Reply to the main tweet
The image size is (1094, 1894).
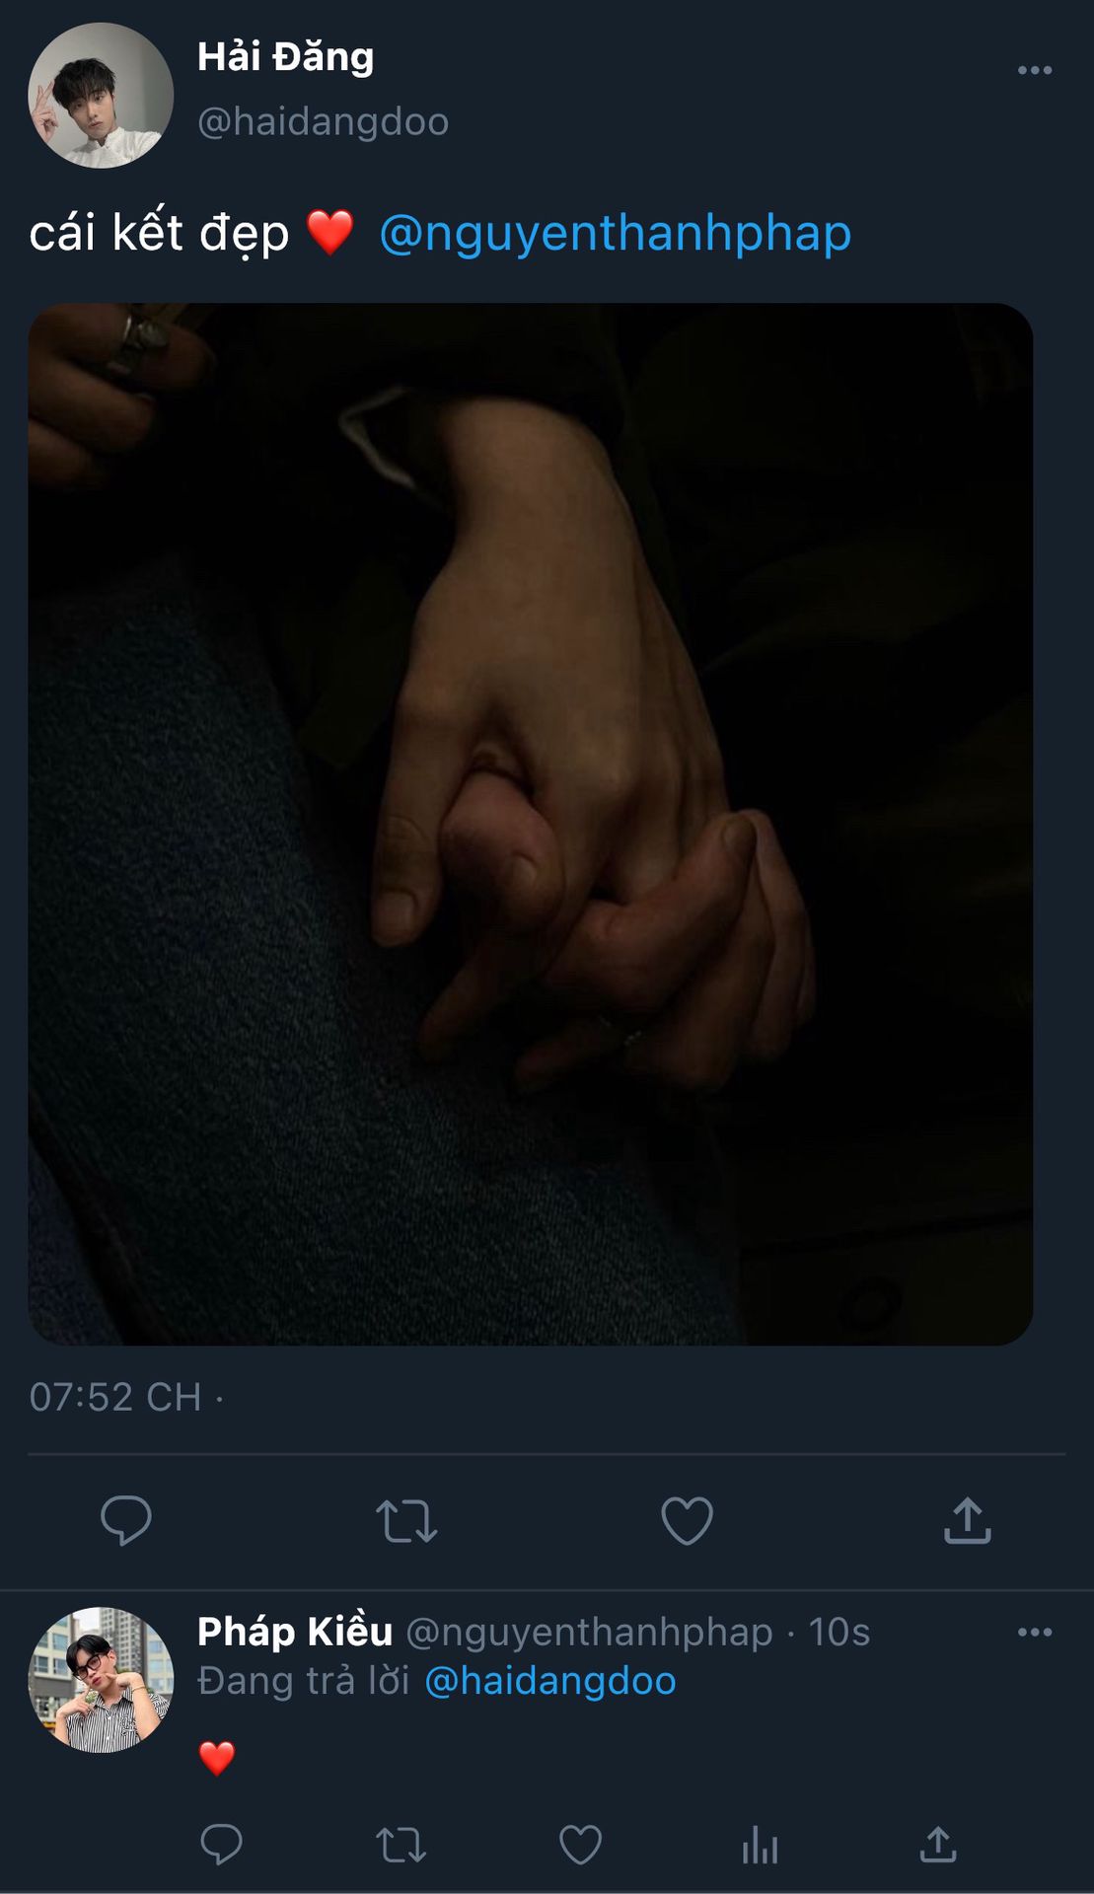pyautogui.click(x=126, y=1520)
